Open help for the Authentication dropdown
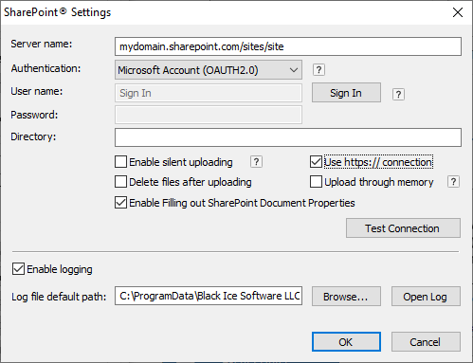The height and width of the screenshot is (363, 473). [318, 70]
